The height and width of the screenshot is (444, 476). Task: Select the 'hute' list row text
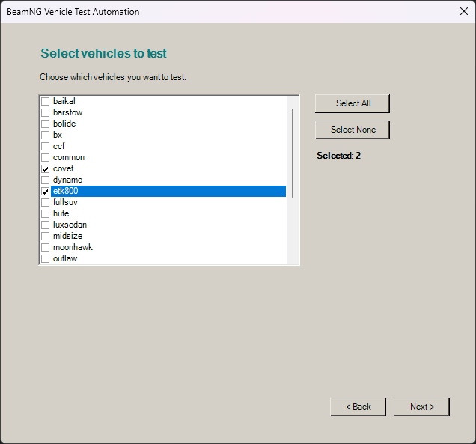pos(61,213)
